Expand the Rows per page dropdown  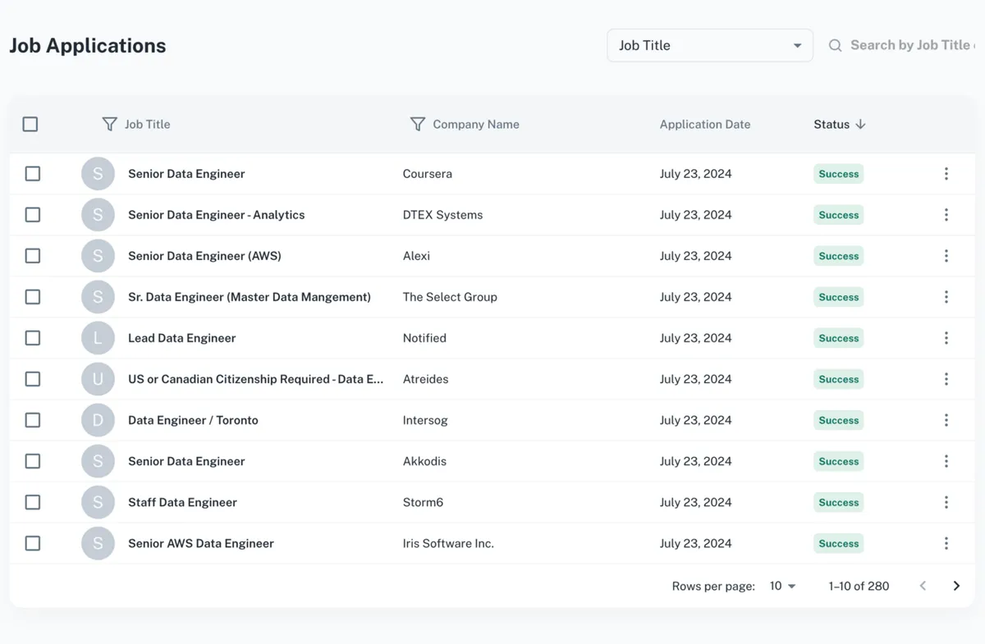(782, 586)
